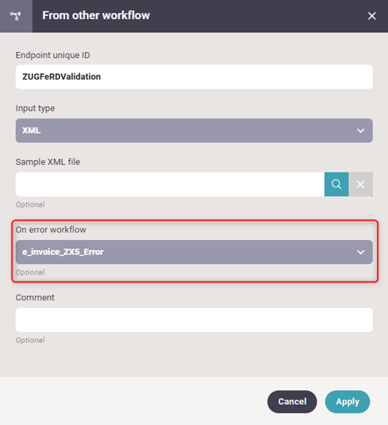Expand the Input type chevron arrow
The image size is (388, 425).
pyautogui.click(x=360, y=131)
